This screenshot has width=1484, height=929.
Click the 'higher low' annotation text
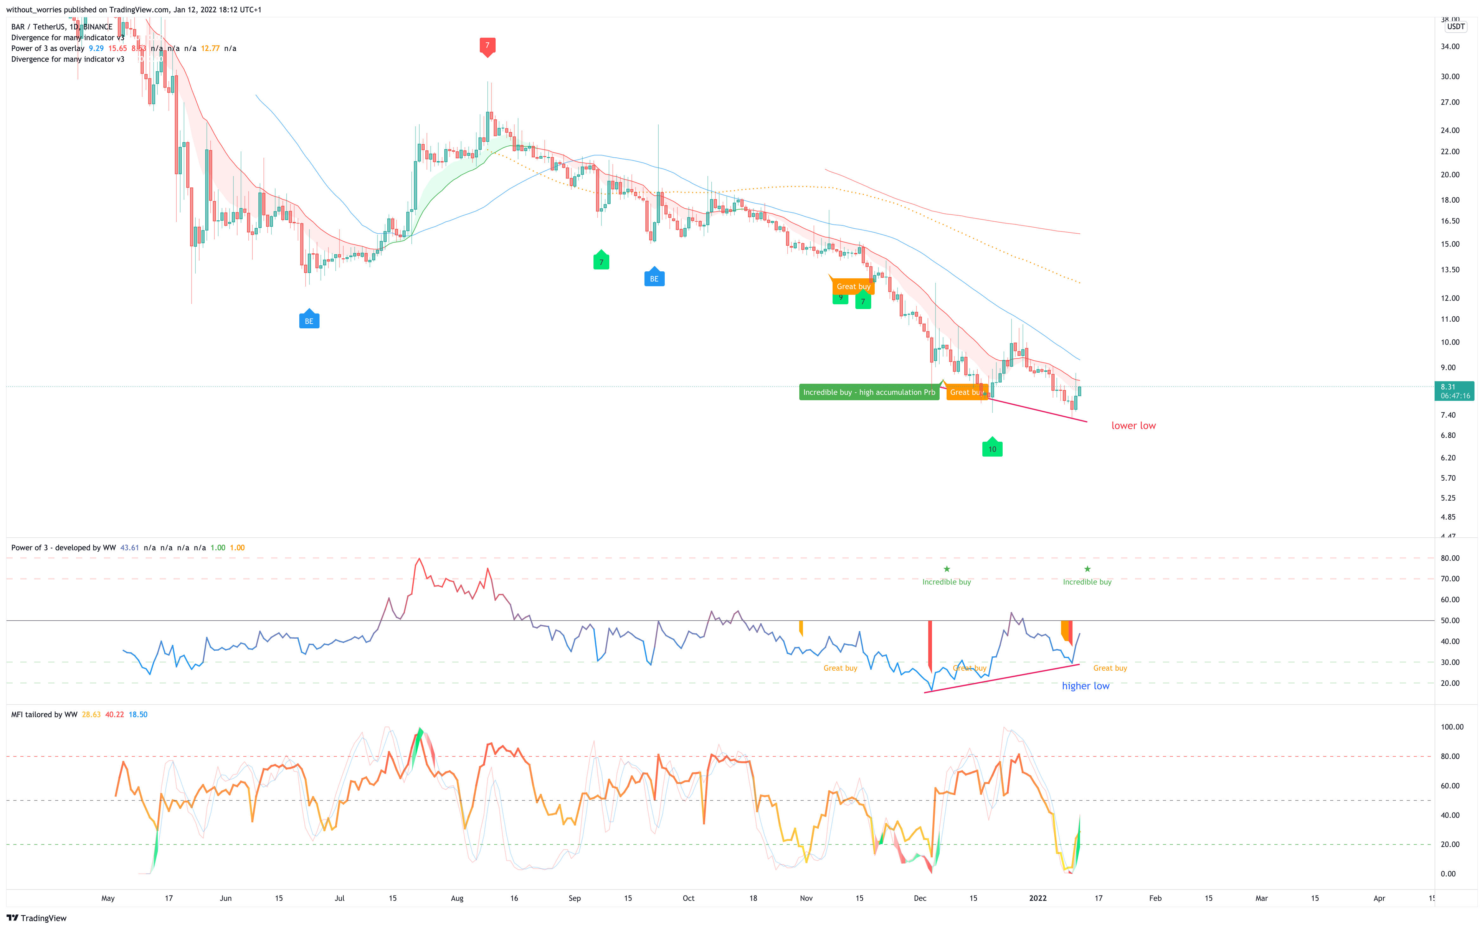tap(1085, 686)
